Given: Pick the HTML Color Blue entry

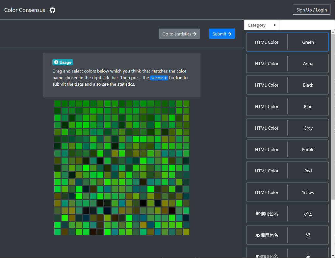Looking at the screenshot, I should (x=287, y=106).
